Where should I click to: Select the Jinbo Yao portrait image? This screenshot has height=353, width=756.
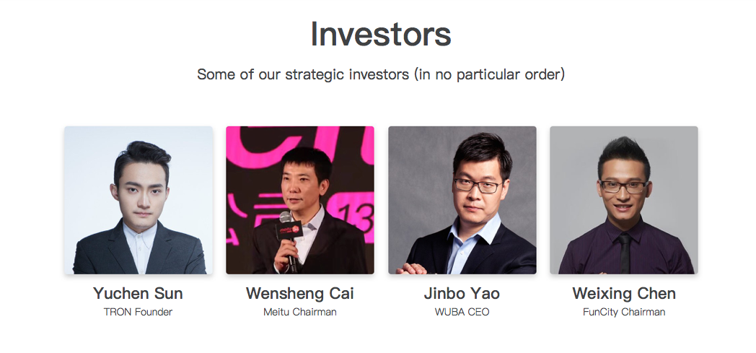(462, 200)
